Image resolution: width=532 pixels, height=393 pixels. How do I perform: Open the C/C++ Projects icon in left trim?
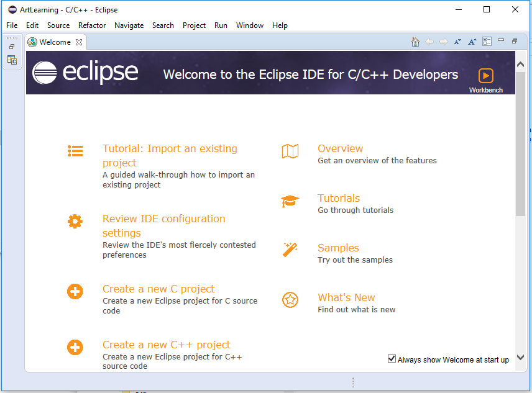pyautogui.click(x=12, y=60)
